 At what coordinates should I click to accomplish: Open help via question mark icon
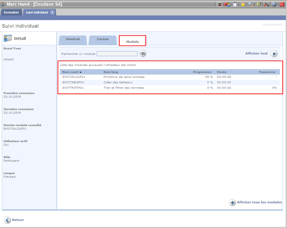click(x=274, y=4)
